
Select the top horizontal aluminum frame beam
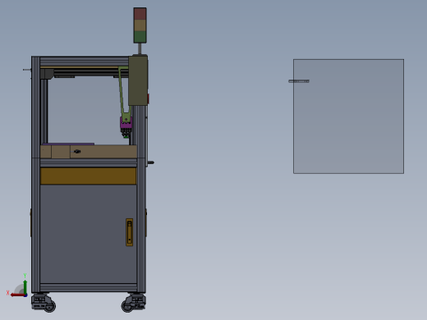tap(85, 62)
